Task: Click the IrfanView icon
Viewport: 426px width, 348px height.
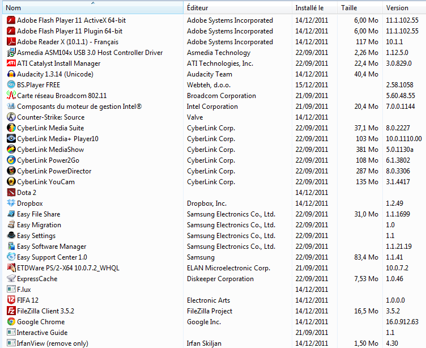Action: tap(11, 343)
